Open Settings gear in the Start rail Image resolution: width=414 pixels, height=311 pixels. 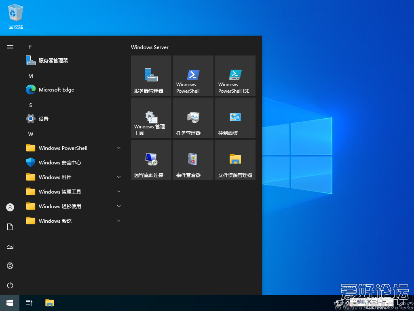(10, 266)
